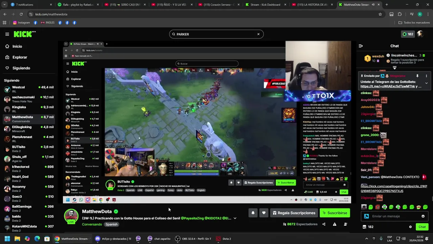Click the PARKER search field
The height and width of the screenshot is (244, 433).
coord(216,34)
